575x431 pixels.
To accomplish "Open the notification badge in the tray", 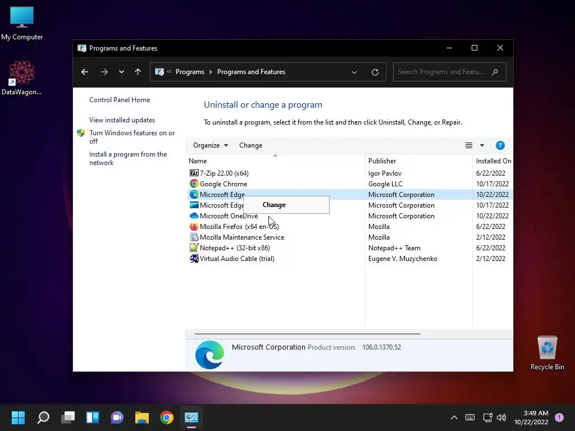I will click(559, 418).
